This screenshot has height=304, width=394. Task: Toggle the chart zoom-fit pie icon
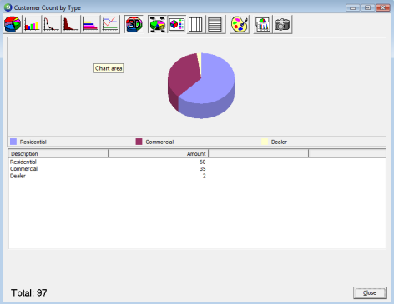click(157, 24)
